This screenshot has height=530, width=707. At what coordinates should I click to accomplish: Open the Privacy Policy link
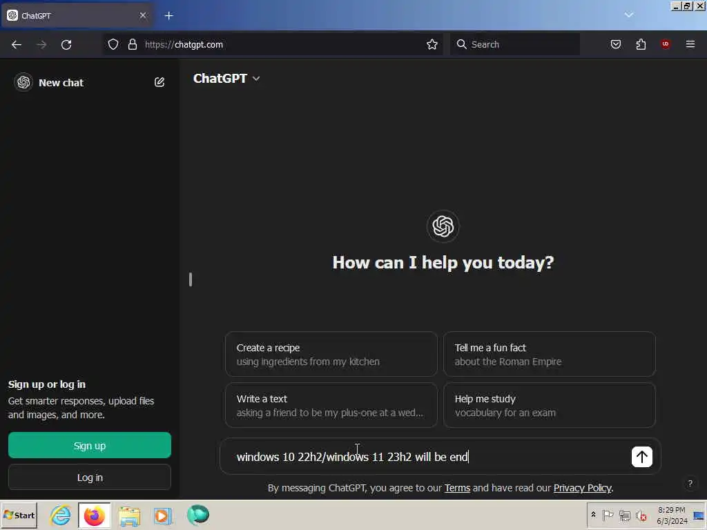coord(583,488)
